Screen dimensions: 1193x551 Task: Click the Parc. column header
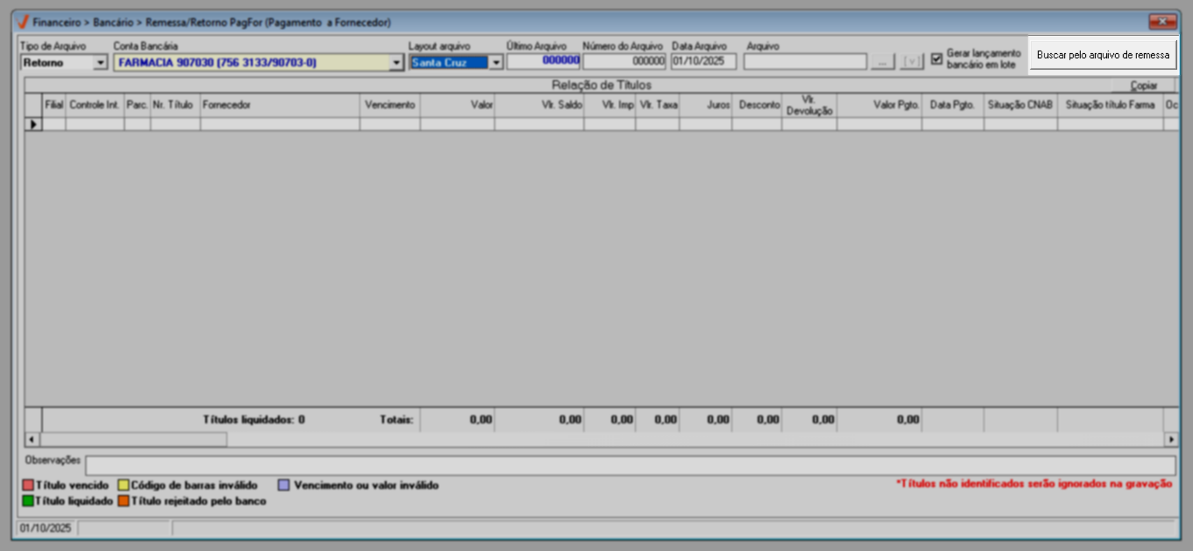[137, 105]
